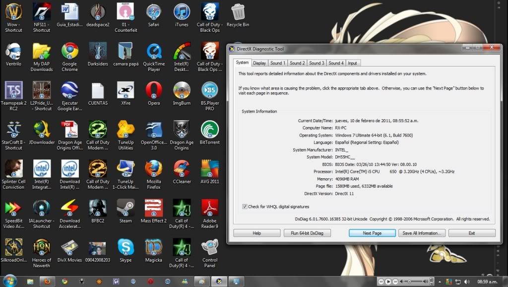Open the Sound 4 tab
The height and width of the screenshot is (287, 508).
[336, 63]
